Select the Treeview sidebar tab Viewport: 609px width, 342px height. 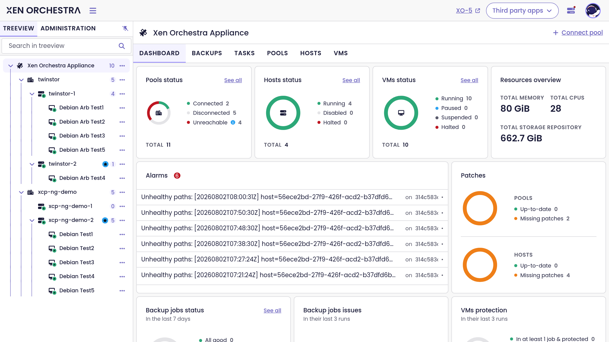coord(19,28)
